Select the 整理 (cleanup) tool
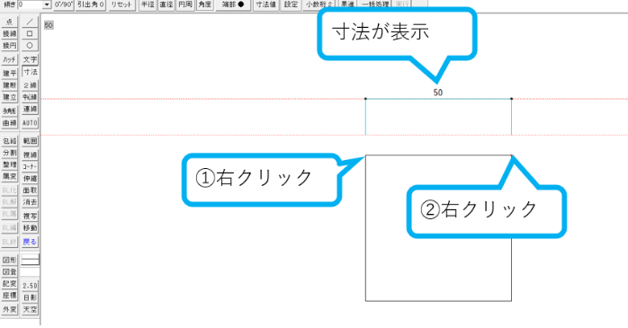Viewport: 628px width, 328px height. pos(10,164)
